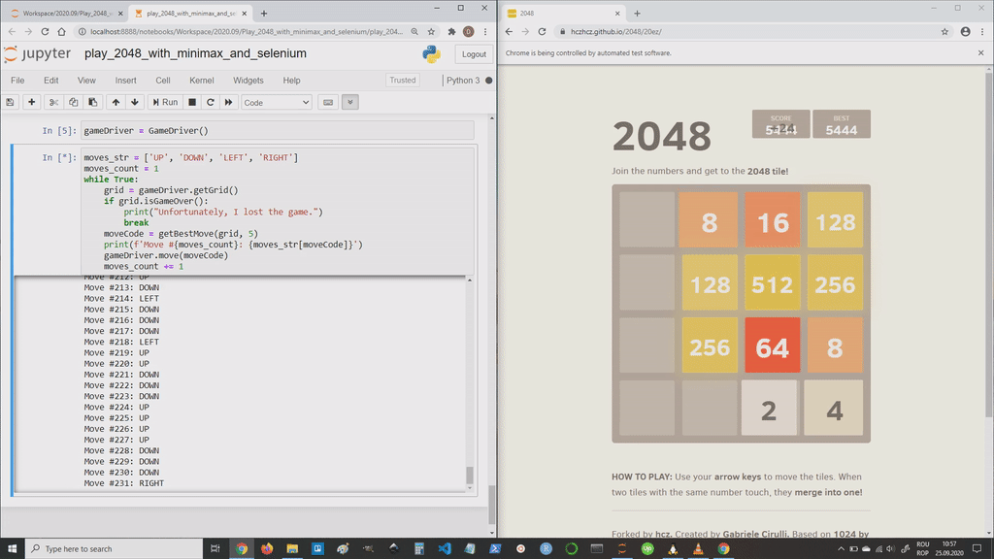Select the play_2048_with_minimax browser tab
Viewport: 994px width, 559px height.
[189, 13]
